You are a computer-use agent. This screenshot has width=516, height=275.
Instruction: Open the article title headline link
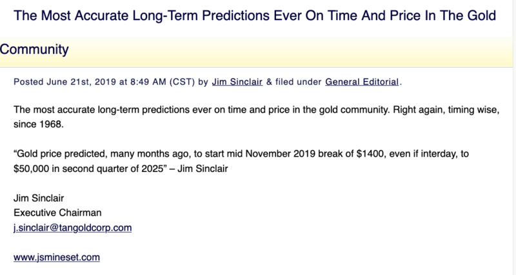[255, 14]
